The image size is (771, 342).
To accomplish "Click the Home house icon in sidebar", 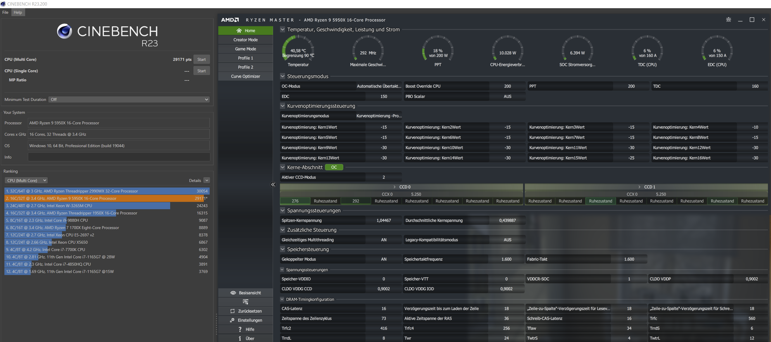I will click(239, 30).
